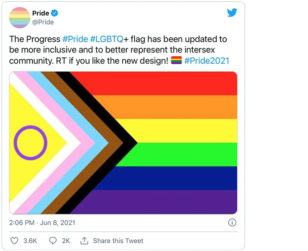Open the tweet info circle icon
Image resolution: width=308 pixels, height=251 pixels.
232,223
